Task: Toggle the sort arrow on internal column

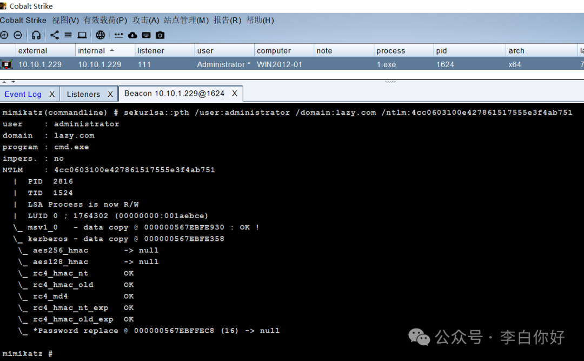Action: (112, 50)
